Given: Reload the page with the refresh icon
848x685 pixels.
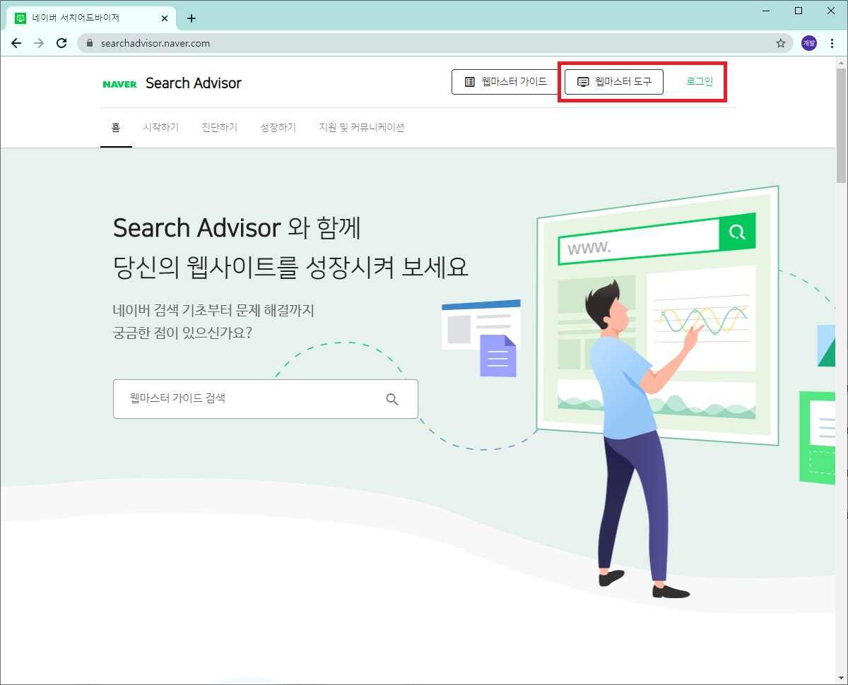Looking at the screenshot, I should coord(61,43).
